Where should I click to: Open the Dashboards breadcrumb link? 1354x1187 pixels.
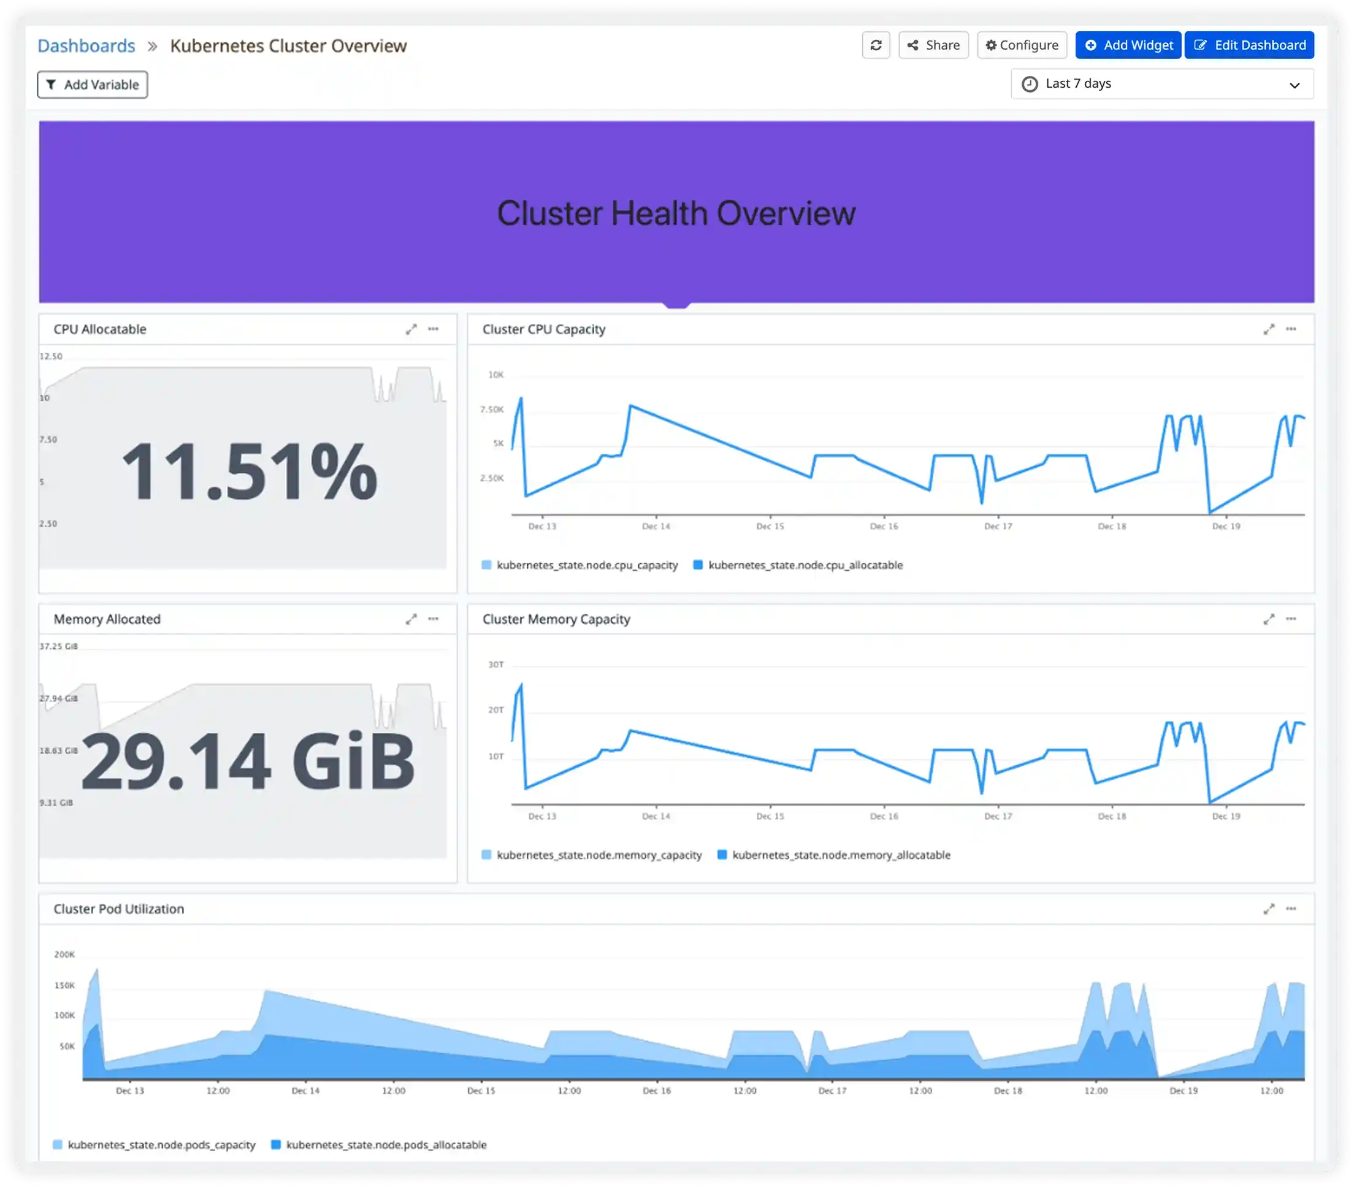point(86,45)
